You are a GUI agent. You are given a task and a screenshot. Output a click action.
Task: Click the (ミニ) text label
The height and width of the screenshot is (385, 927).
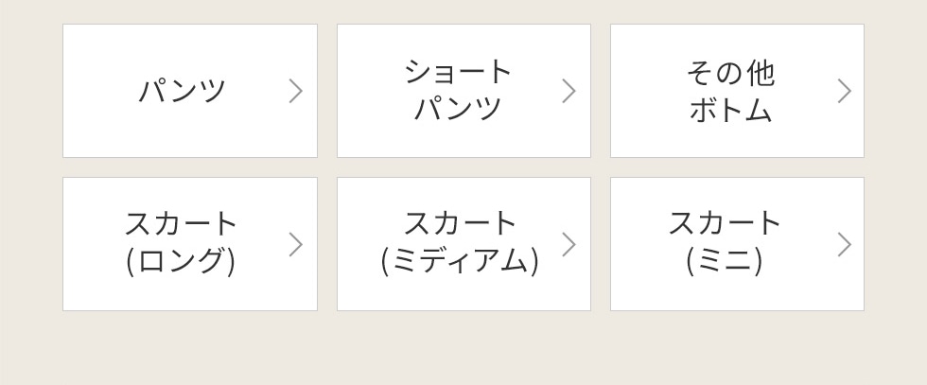click(x=725, y=262)
